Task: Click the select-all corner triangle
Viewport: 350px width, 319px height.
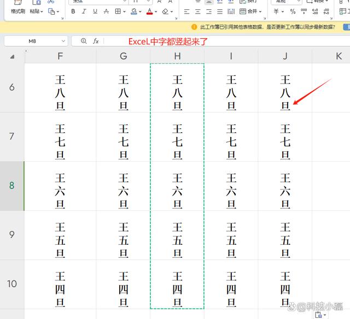Action: (13, 57)
